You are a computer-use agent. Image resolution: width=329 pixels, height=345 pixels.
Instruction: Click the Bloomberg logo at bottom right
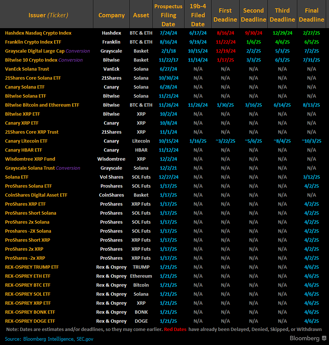point(304,338)
